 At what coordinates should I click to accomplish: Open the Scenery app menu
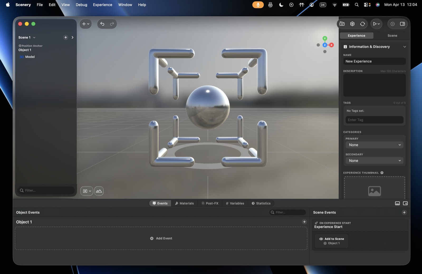pos(23,5)
